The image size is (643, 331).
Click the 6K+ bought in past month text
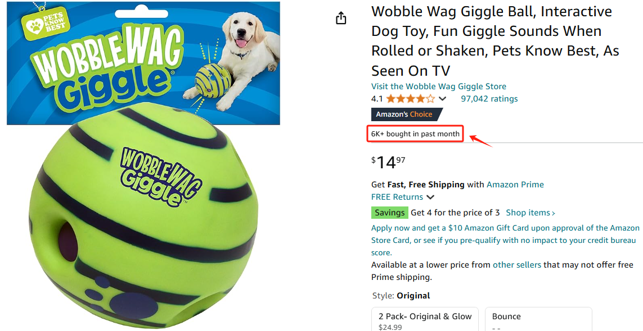coord(415,134)
